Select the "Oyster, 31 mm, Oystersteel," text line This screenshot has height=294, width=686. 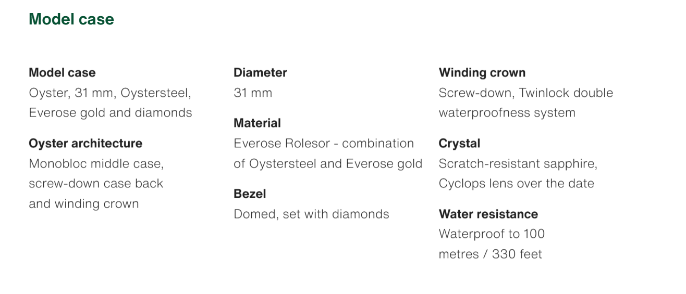(110, 93)
